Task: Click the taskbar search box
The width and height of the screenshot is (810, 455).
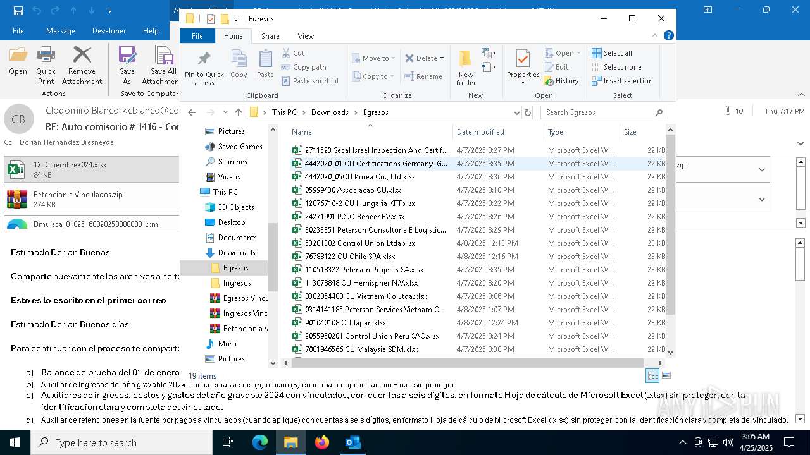Action: coord(121,442)
